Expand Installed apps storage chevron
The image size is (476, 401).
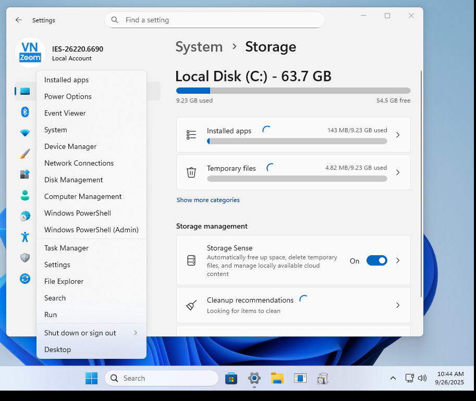point(398,135)
